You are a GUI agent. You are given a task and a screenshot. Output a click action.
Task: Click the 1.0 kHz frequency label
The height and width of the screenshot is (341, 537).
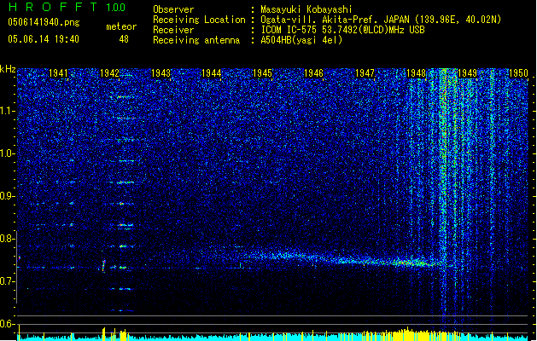click(7, 153)
